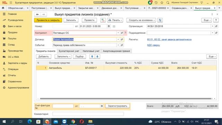Navigate forward with the right arrow
Viewport: 222px width, 125px height.
(x=43, y=14)
